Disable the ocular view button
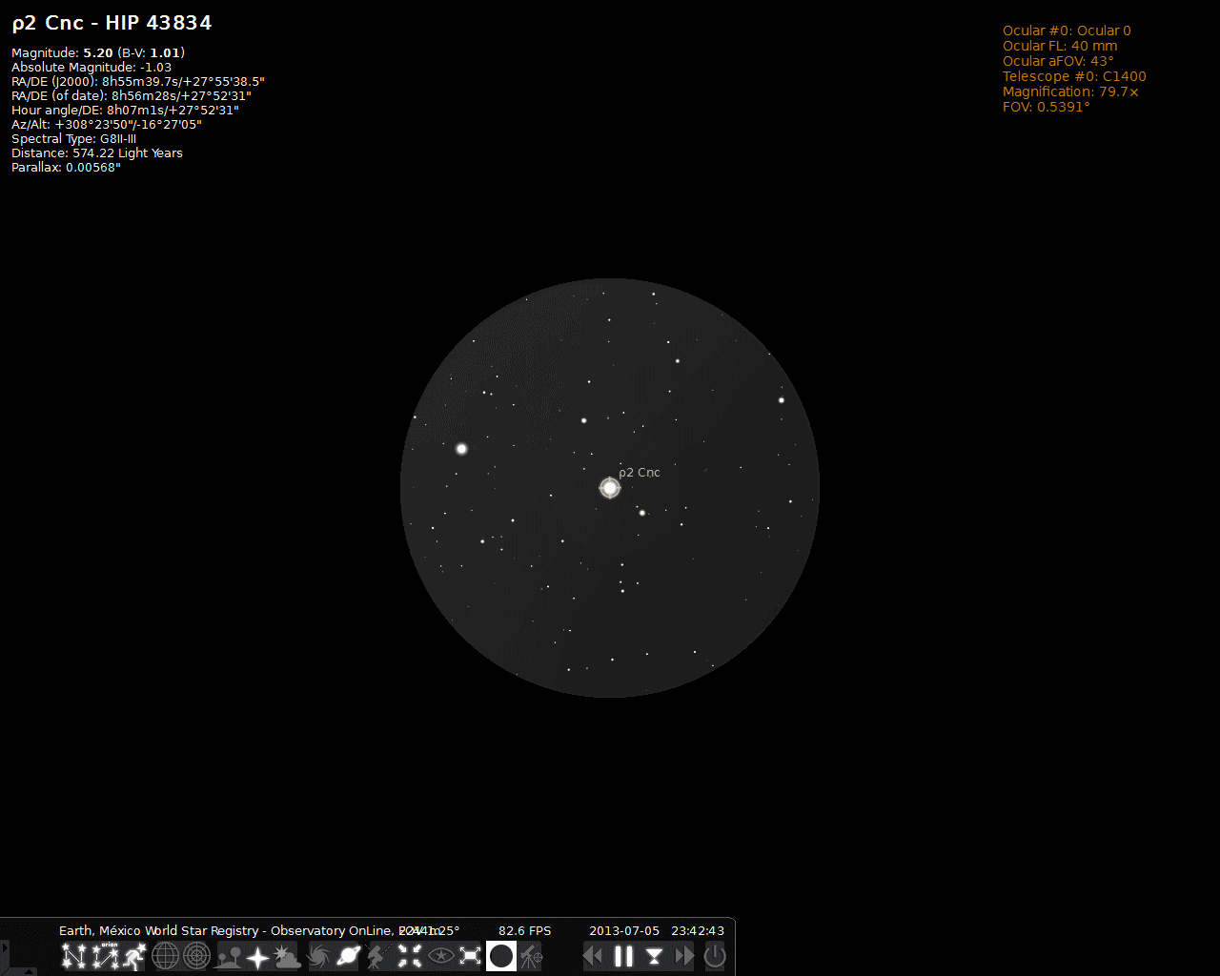Image resolution: width=1220 pixels, height=976 pixels. pyautogui.click(x=501, y=956)
